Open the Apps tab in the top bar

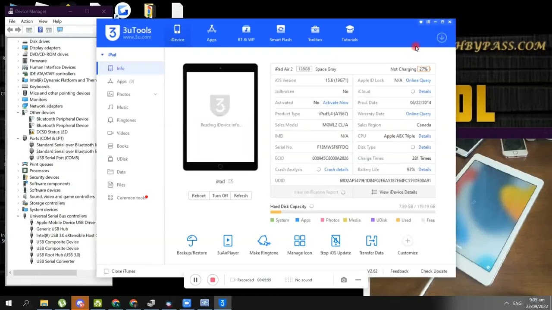pos(211,33)
